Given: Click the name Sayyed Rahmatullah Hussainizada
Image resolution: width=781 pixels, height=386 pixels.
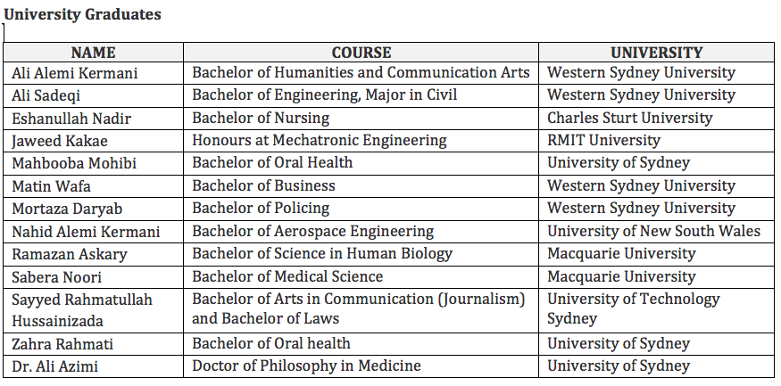Looking at the screenshot, I should 82,310.
